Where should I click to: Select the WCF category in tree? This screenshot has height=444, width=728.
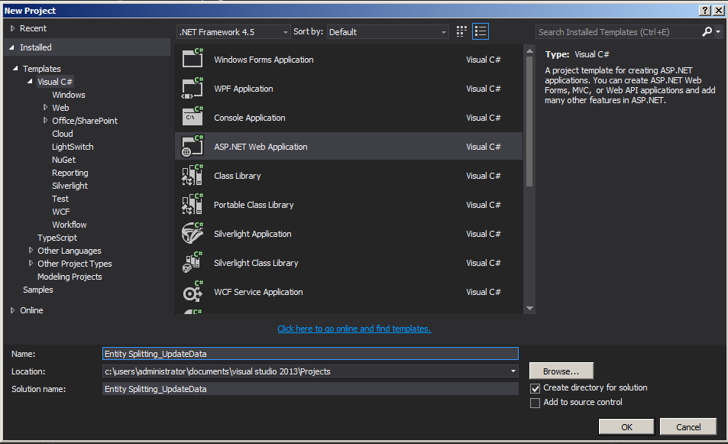click(x=61, y=212)
